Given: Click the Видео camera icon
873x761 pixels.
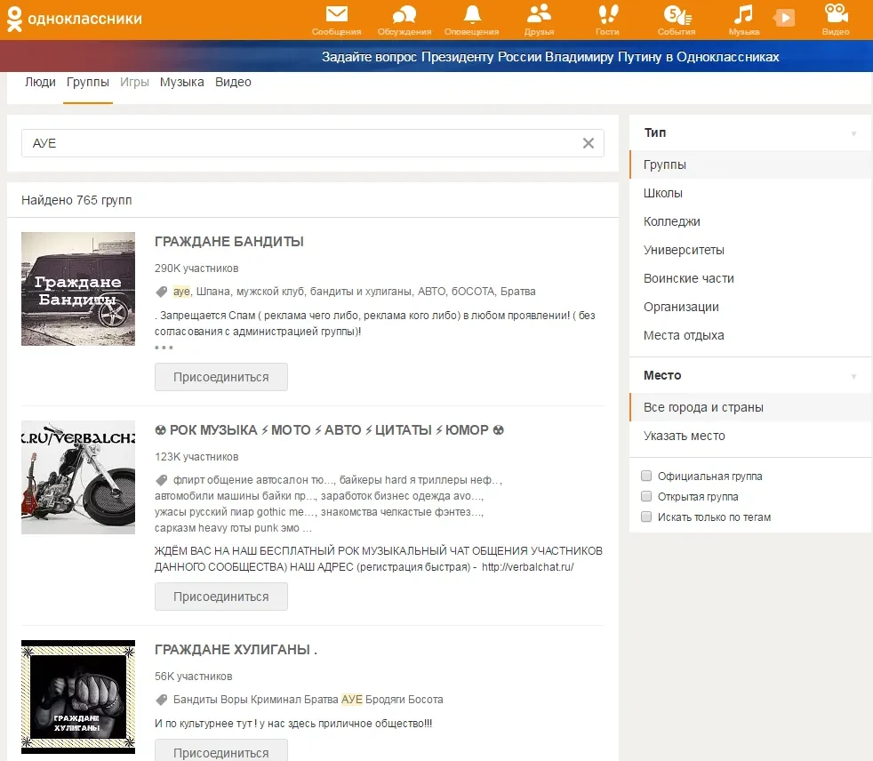Looking at the screenshot, I should (x=835, y=15).
